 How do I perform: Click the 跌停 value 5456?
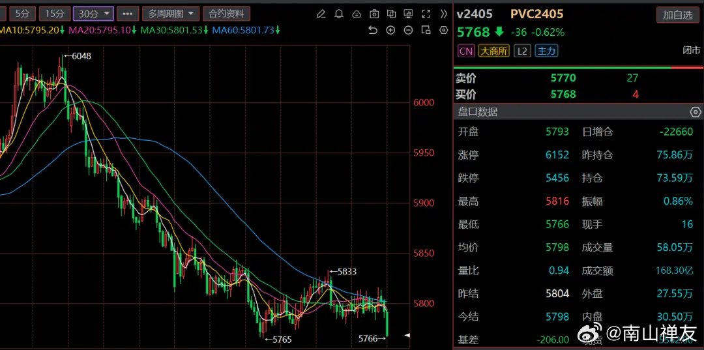(x=557, y=178)
